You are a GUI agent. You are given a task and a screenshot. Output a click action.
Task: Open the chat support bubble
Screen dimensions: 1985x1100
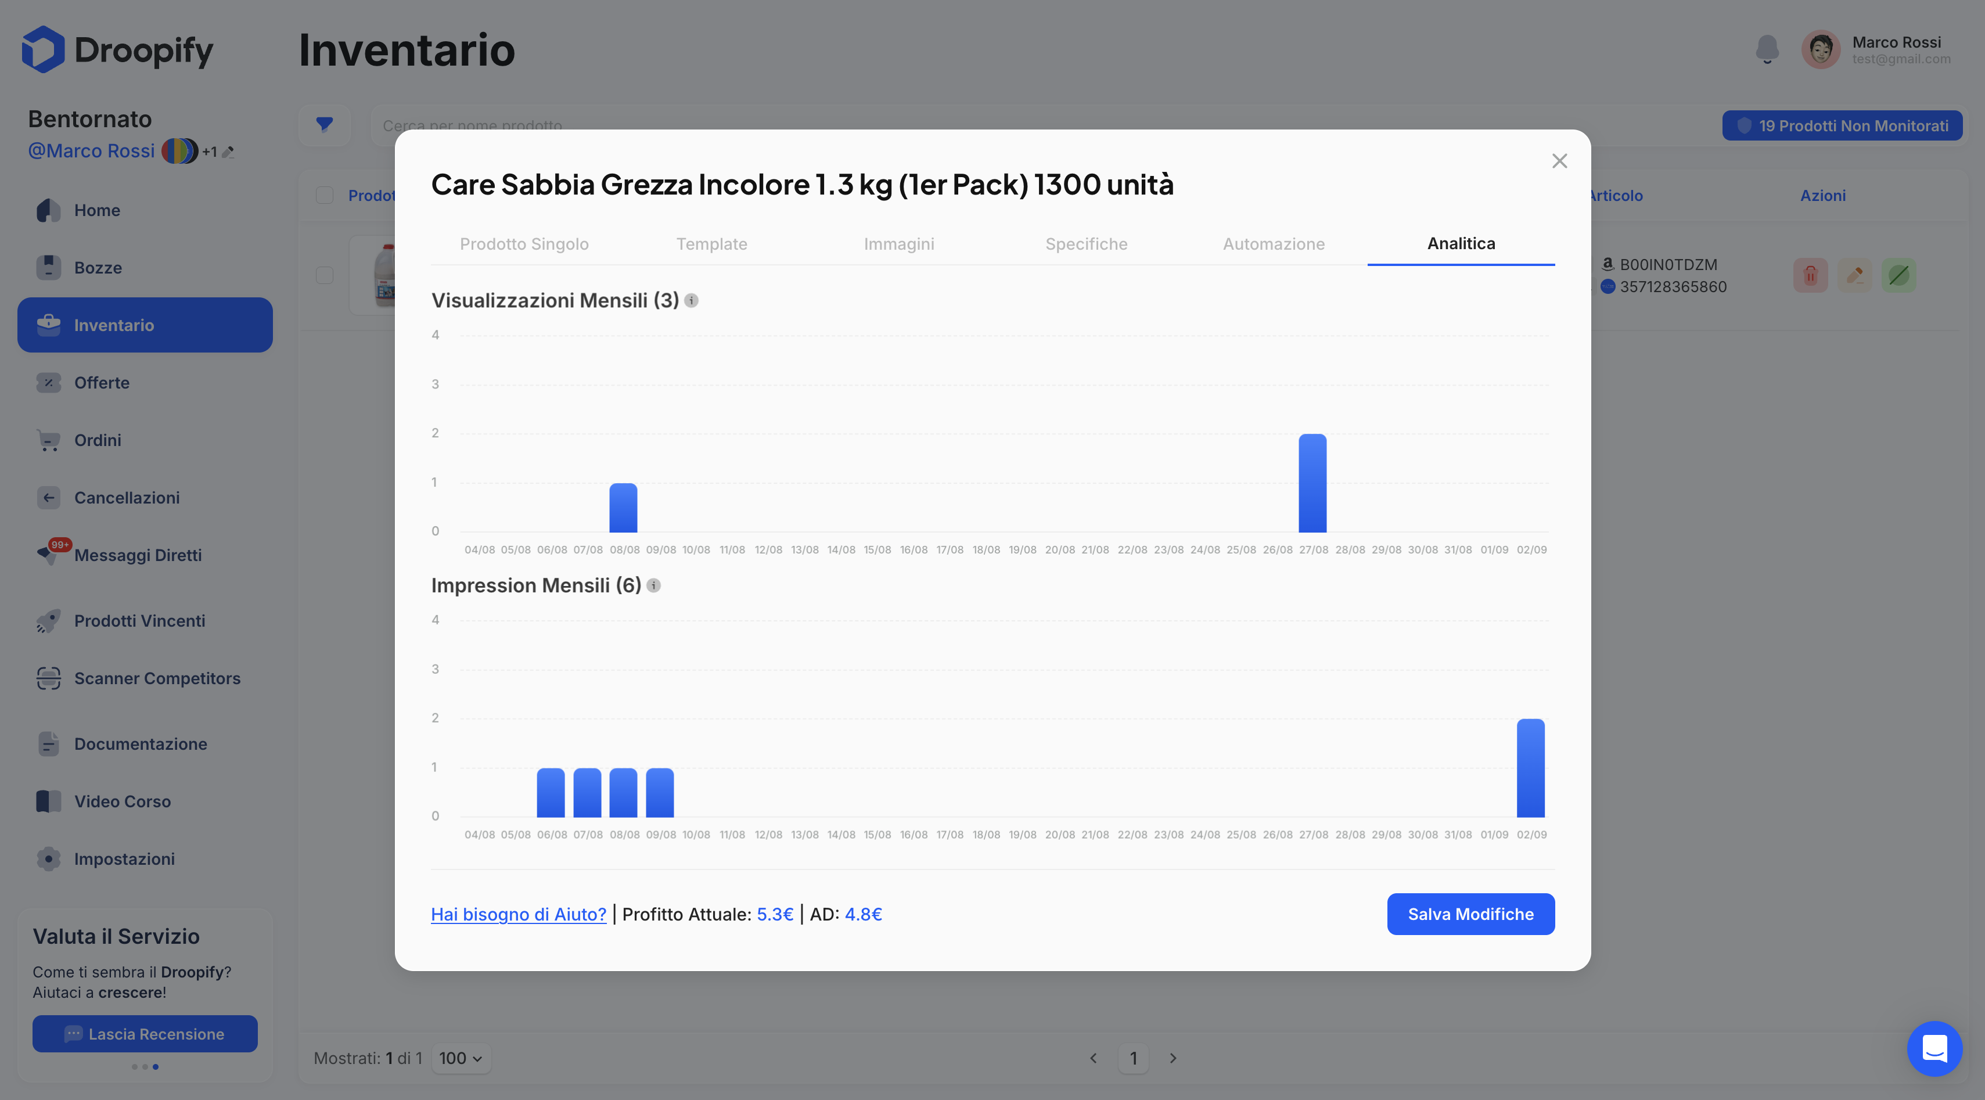(1934, 1048)
